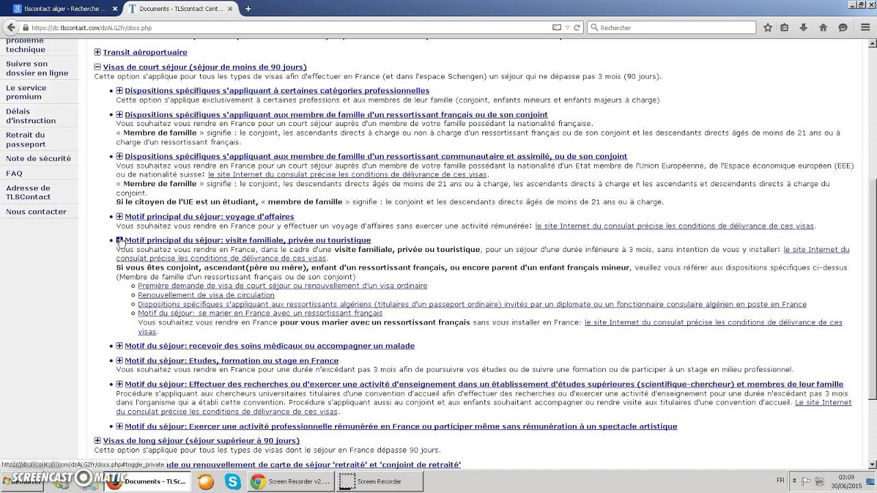Click the Skype taskbar icon
Screen dimensions: 877x493
click(x=233, y=481)
